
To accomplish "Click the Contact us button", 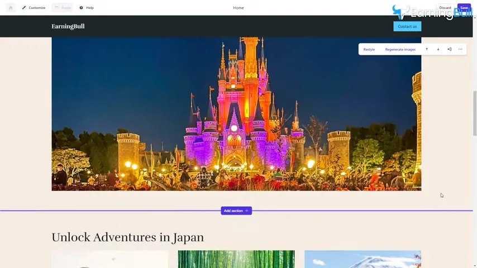I will point(407,26).
